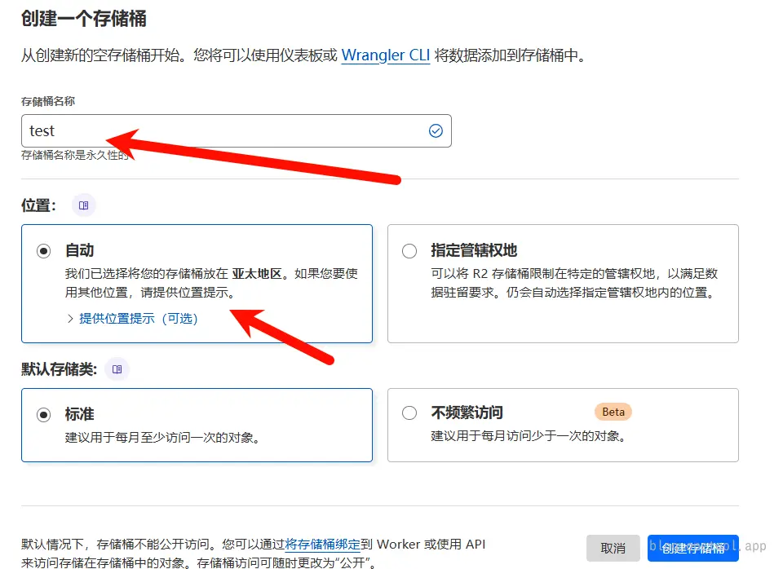The width and height of the screenshot is (783, 569).
Task: Focus the 存储桶名称 input containing test
Action: click(220, 131)
